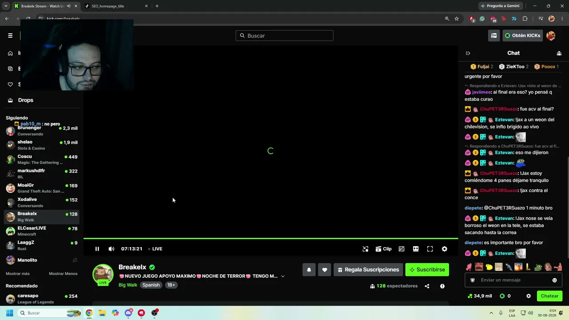The width and height of the screenshot is (569, 320).
Task: Open Xodalive channel in sidebar
Action: pos(42,202)
